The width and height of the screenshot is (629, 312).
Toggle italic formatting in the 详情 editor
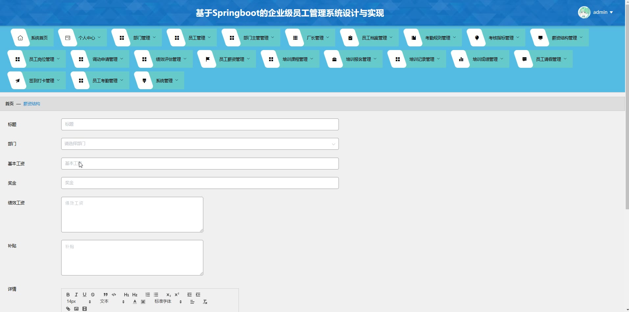pos(76,295)
